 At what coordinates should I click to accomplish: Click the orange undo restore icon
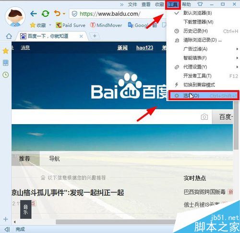tap(57, 13)
